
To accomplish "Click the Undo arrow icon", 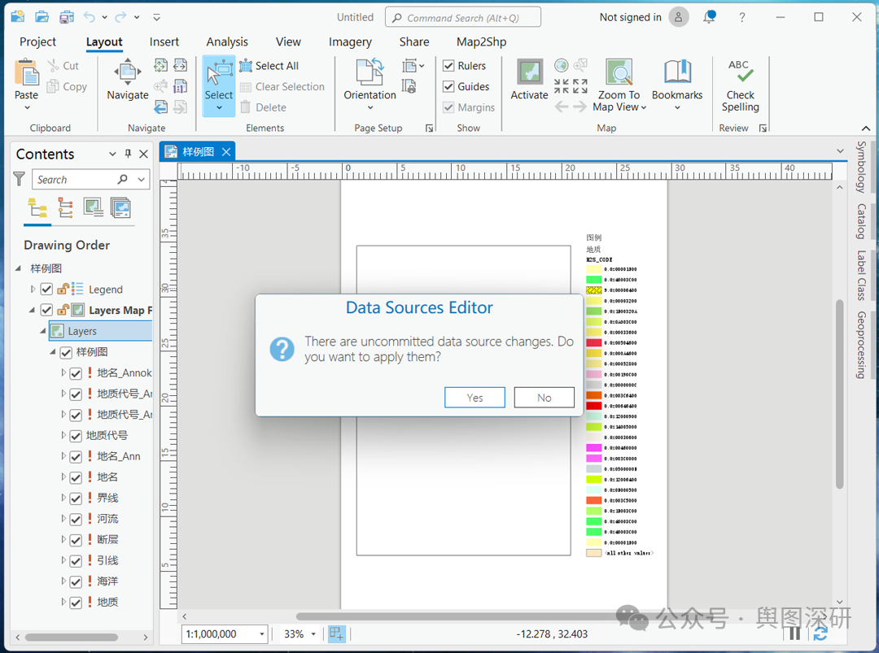I will (x=90, y=17).
